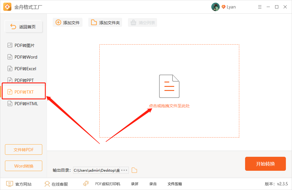Open 文件压缩 link
292x190 pixels.
175,184
